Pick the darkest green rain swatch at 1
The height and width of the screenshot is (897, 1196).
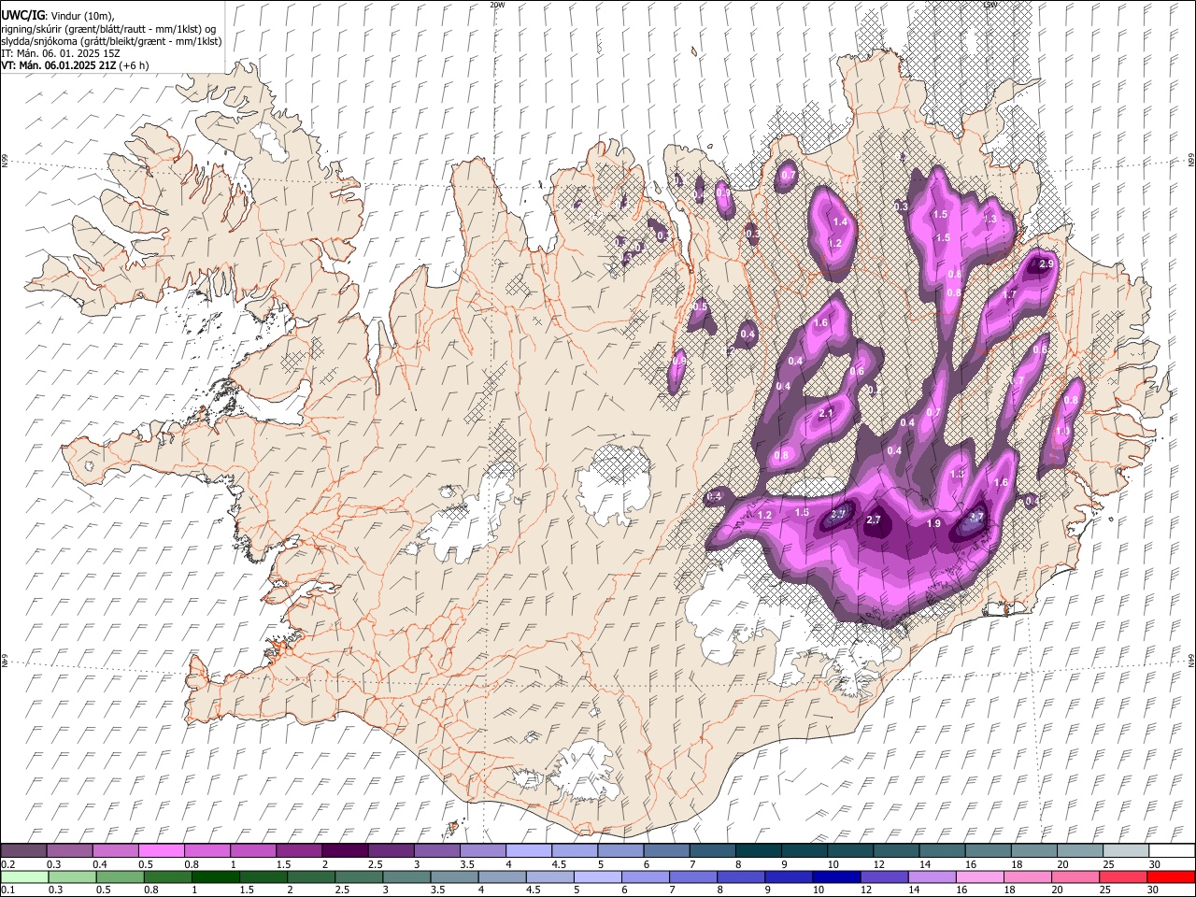216,877
